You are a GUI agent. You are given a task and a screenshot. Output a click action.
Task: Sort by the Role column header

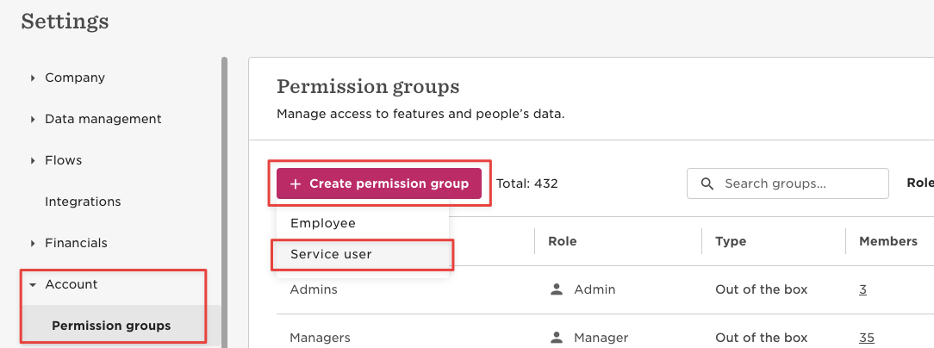pos(563,241)
